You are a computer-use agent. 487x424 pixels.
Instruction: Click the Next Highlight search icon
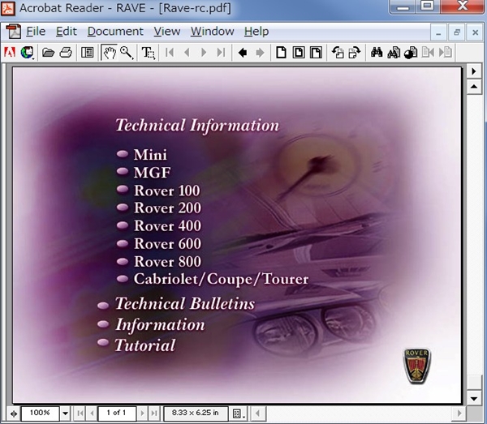click(446, 52)
